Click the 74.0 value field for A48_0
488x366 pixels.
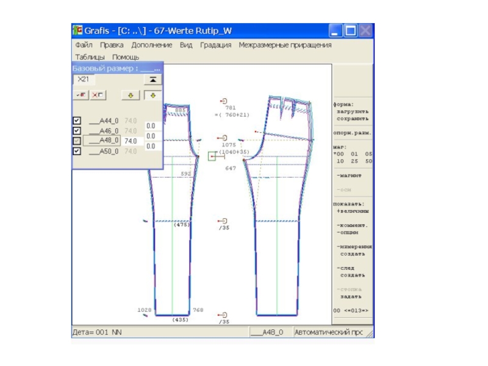click(x=131, y=141)
